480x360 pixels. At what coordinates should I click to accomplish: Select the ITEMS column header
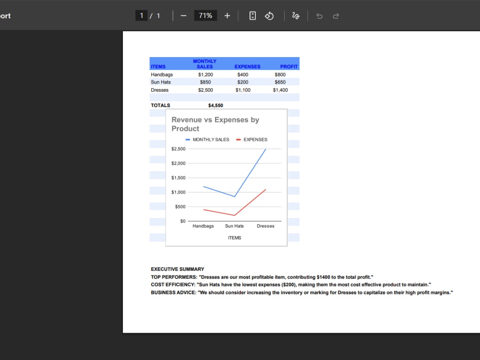click(x=158, y=66)
